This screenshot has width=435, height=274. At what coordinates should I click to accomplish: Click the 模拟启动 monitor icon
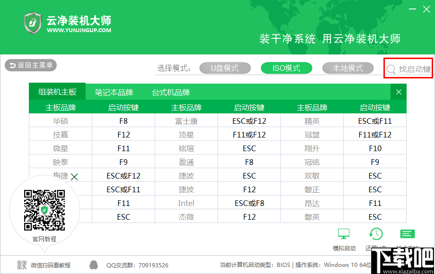344,234
